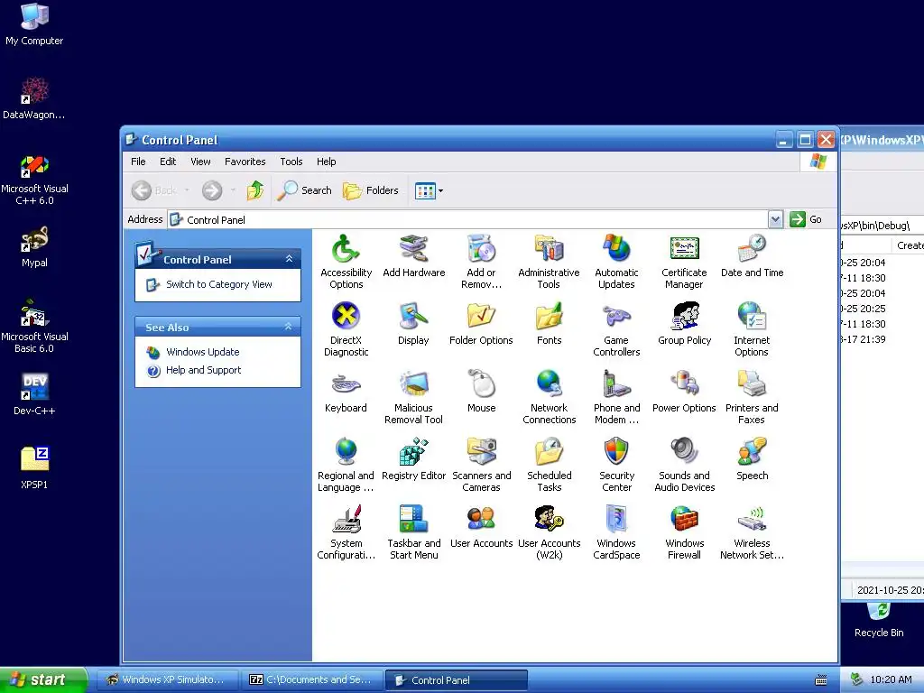The height and width of the screenshot is (693, 924).
Task: Open Keyboard settings
Action: (346, 392)
